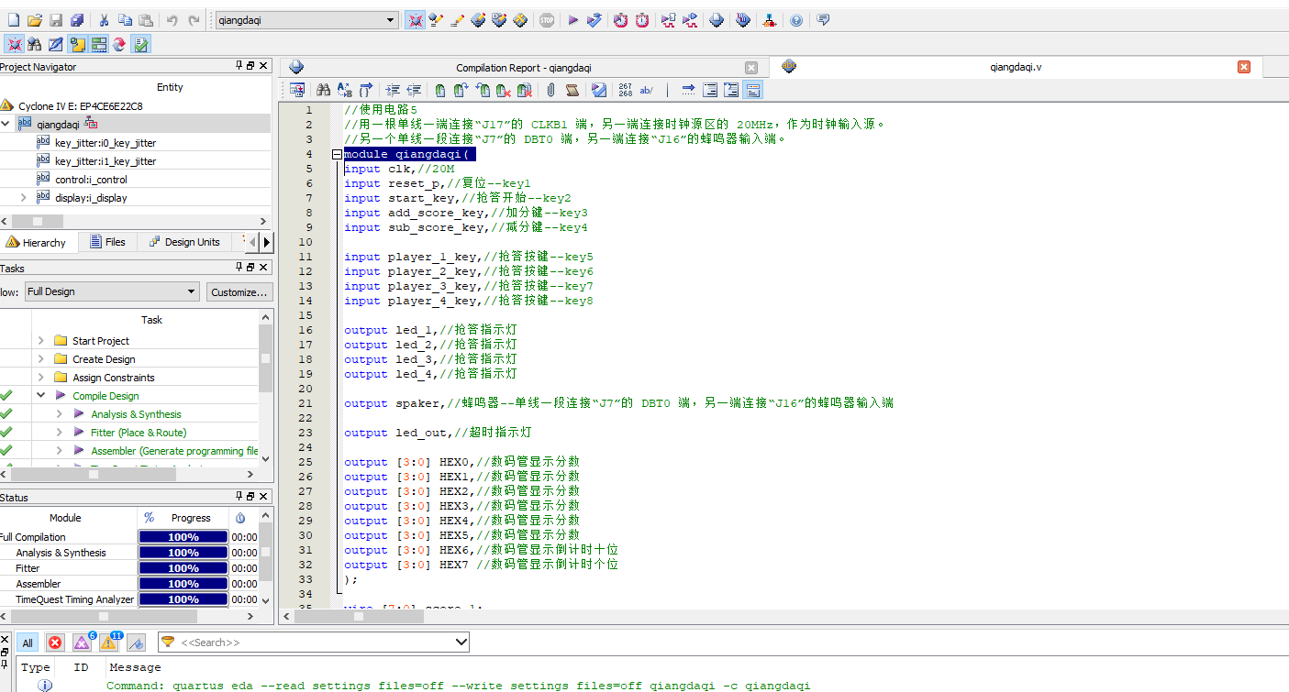1289x692 pixels.
Task: Click the attachment paperclip icon in editor toolbar
Action: (x=550, y=90)
